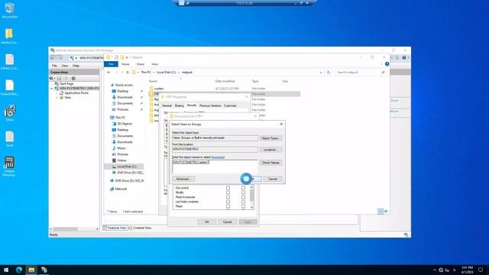Image resolution: width=489 pixels, height=275 pixels.
Task: Switch to File Explorer in taskbar
Action: tap(31, 270)
